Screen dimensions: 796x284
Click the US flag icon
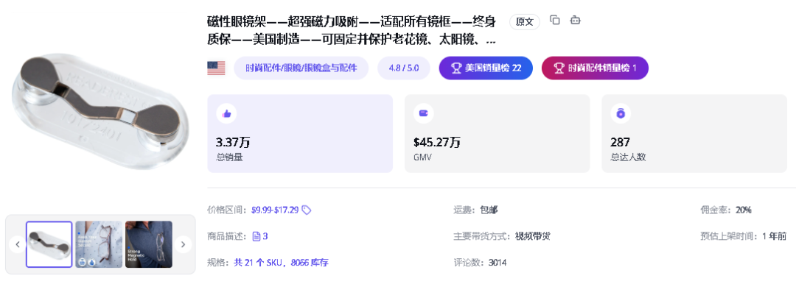click(216, 68)
